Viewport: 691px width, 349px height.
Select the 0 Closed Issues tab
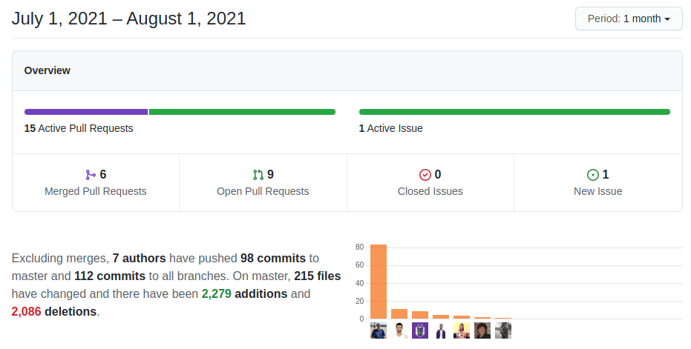point(430,182)
